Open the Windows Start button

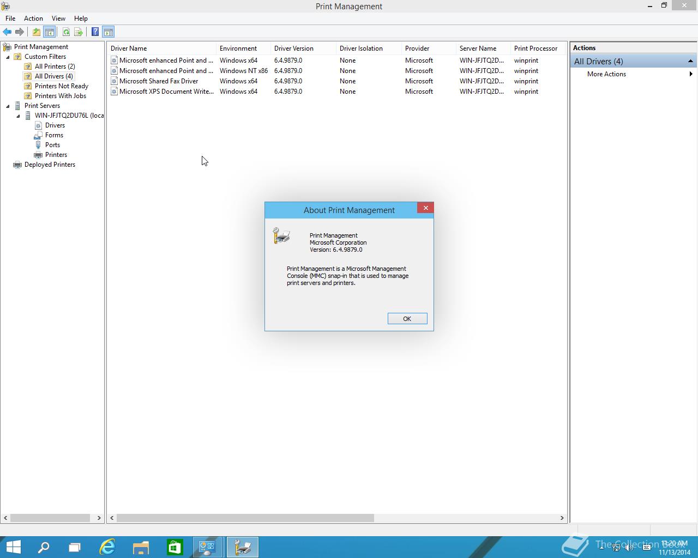[x=13, y=547]
